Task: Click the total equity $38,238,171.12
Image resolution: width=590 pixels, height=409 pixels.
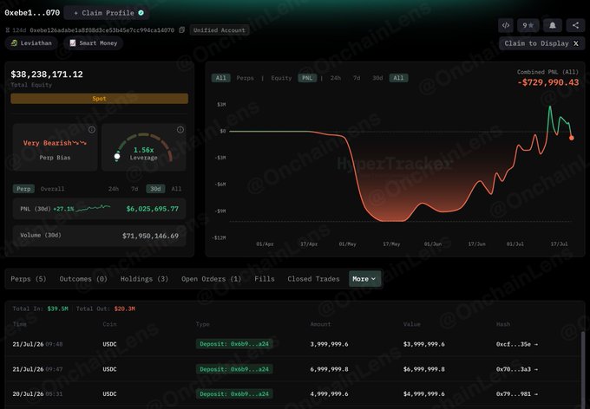Action: (47, 75)
